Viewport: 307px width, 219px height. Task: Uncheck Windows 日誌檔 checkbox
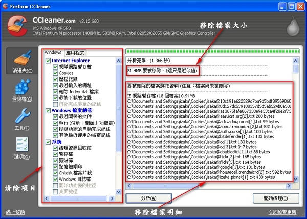pyautogui.click(x=55, y=179)
